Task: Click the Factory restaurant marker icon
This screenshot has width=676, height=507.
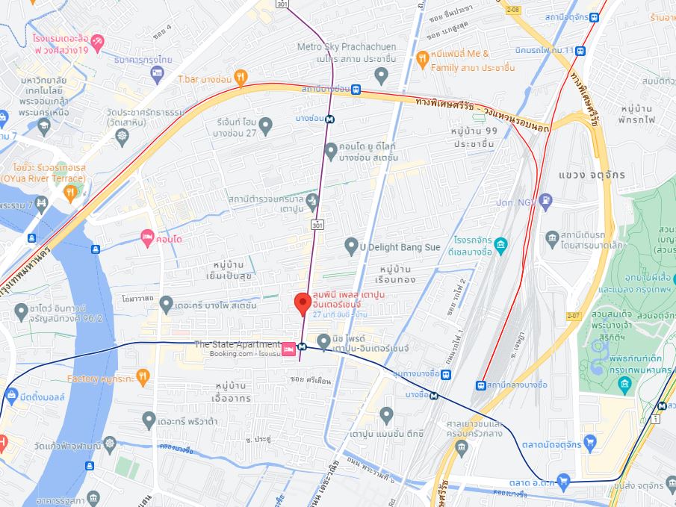Action: tap(143, 377)
